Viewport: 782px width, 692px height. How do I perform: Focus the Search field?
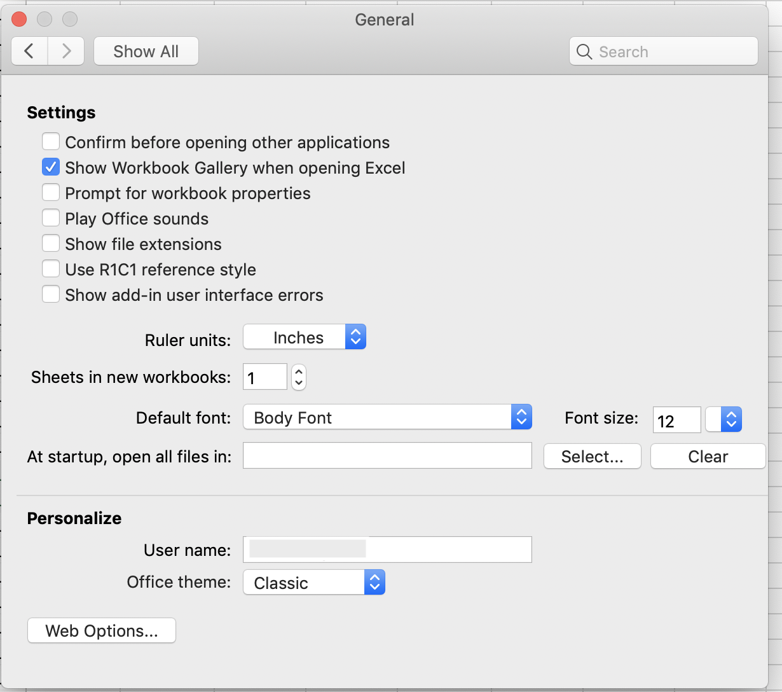(664, 51)
